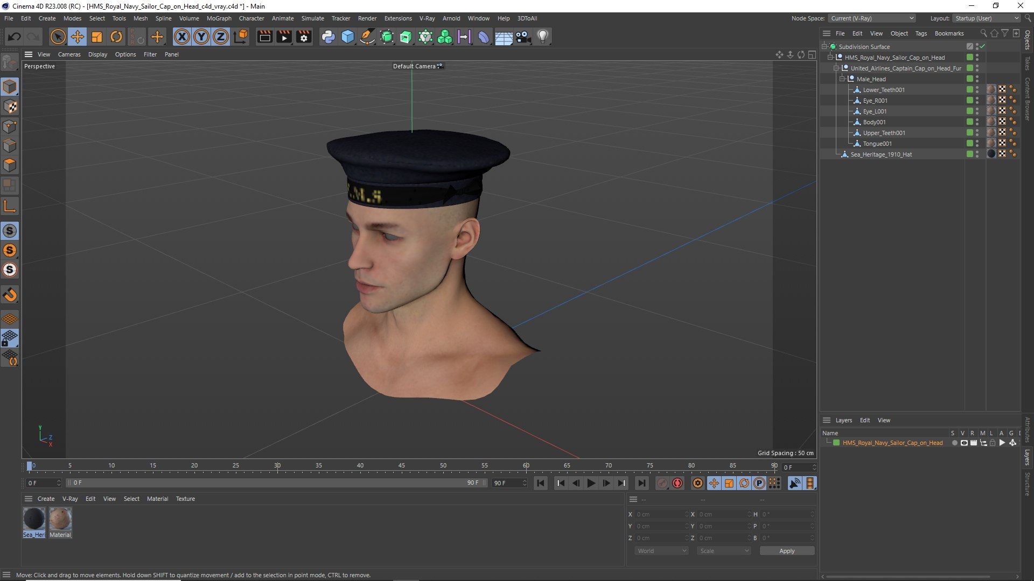Screen dimensions: 1034x581
Task: Open the World coordinate system dropdown
Action: pyautogui.click(x=661, y=551)
